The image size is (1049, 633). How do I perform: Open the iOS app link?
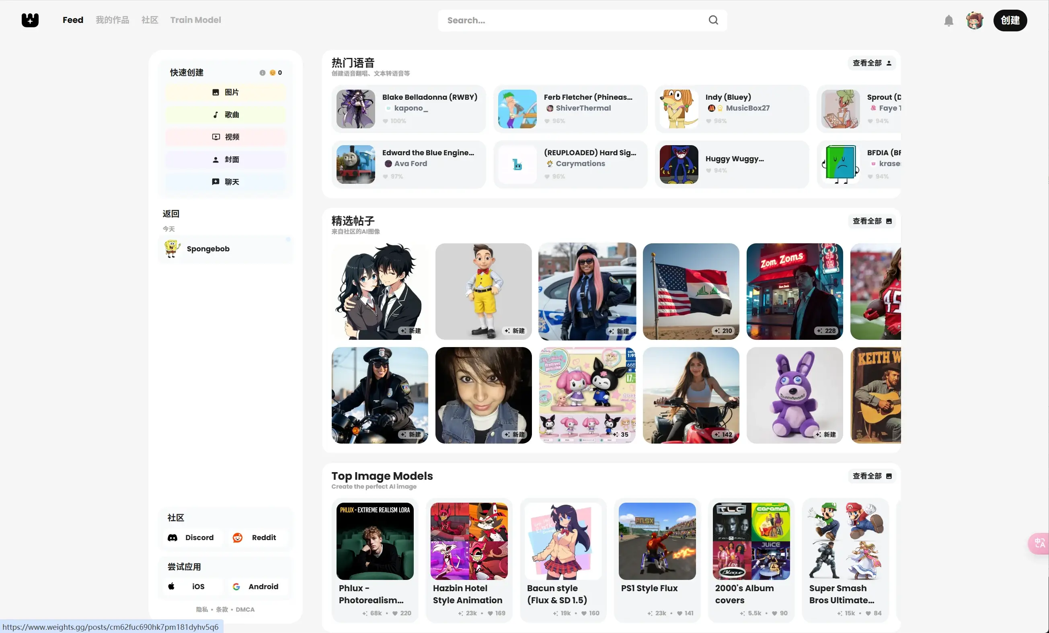(191, 586)
